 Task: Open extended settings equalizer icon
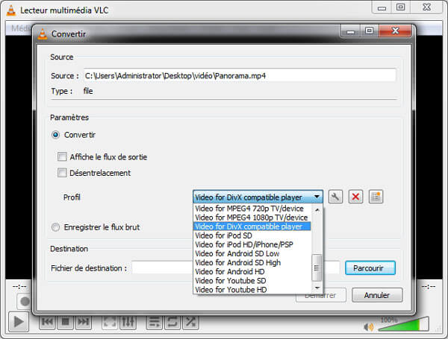click(x=128, y=322)
